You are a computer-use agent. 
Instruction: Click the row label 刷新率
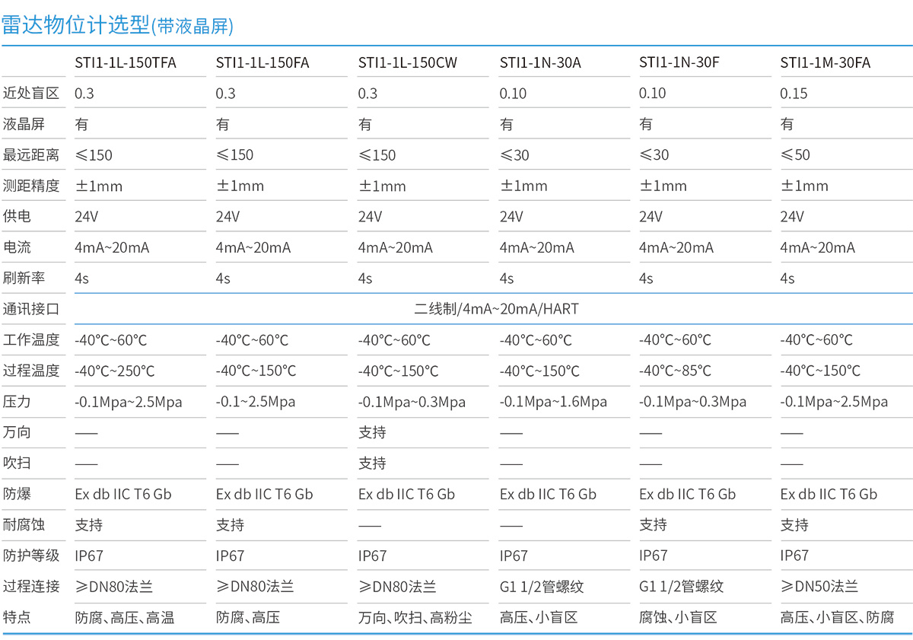pos(24,278)
